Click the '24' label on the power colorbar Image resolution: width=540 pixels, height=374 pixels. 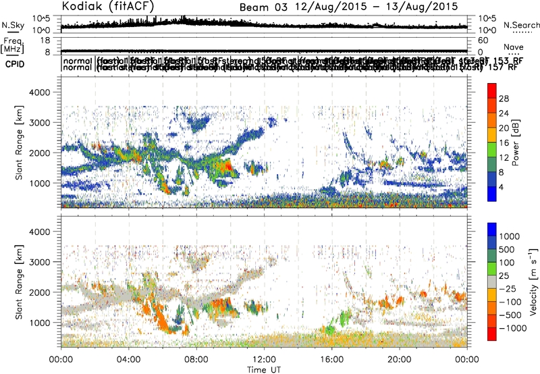click(504, 113)
